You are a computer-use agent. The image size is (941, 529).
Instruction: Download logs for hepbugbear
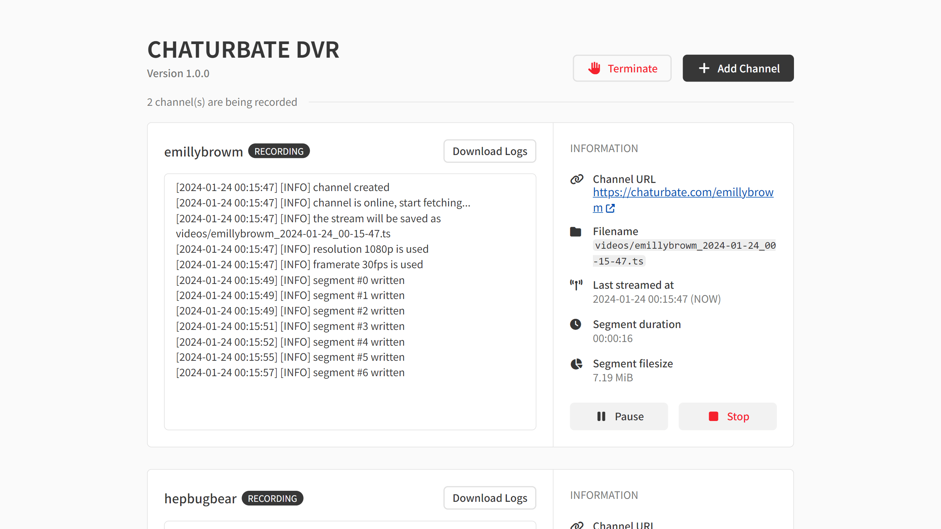490,498
